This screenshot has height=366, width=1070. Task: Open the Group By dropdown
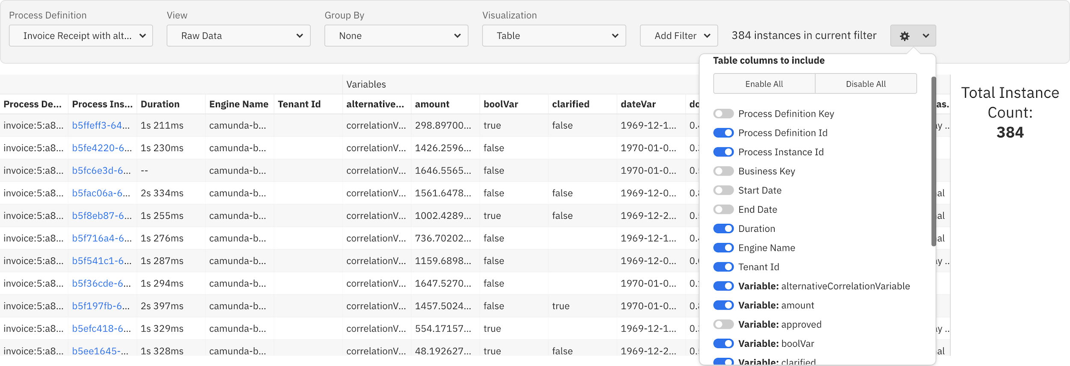point(396,36)
